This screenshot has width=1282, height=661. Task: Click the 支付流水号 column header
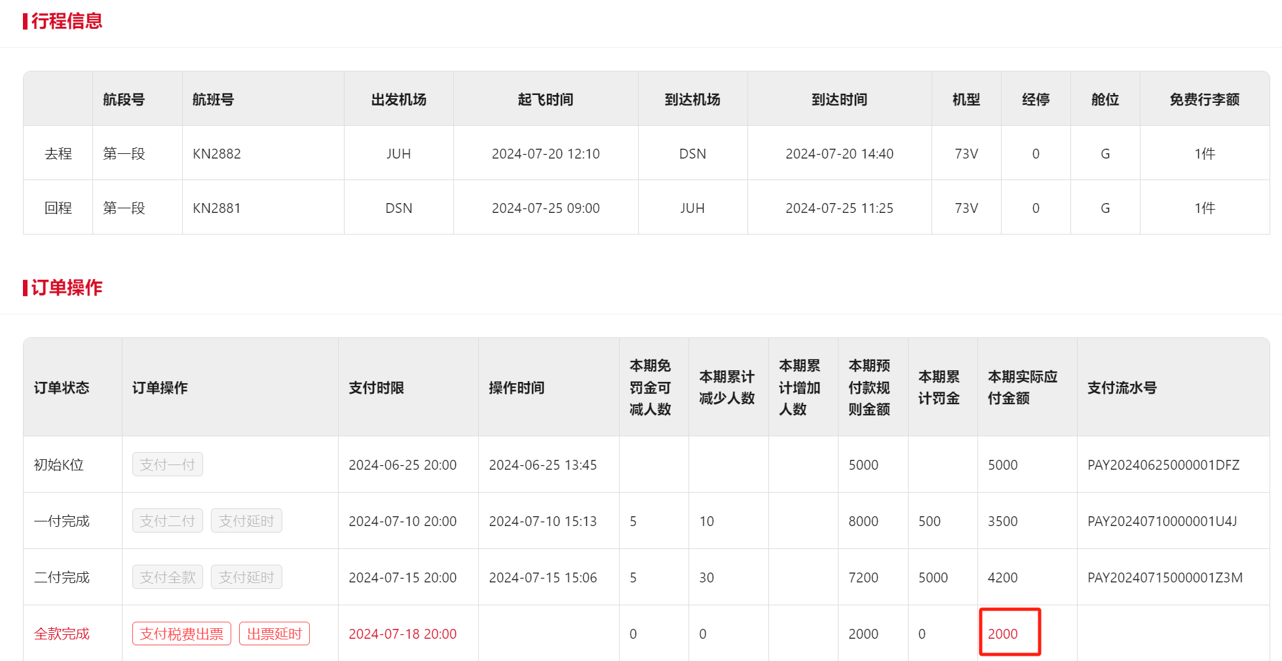click(1122, 387)
